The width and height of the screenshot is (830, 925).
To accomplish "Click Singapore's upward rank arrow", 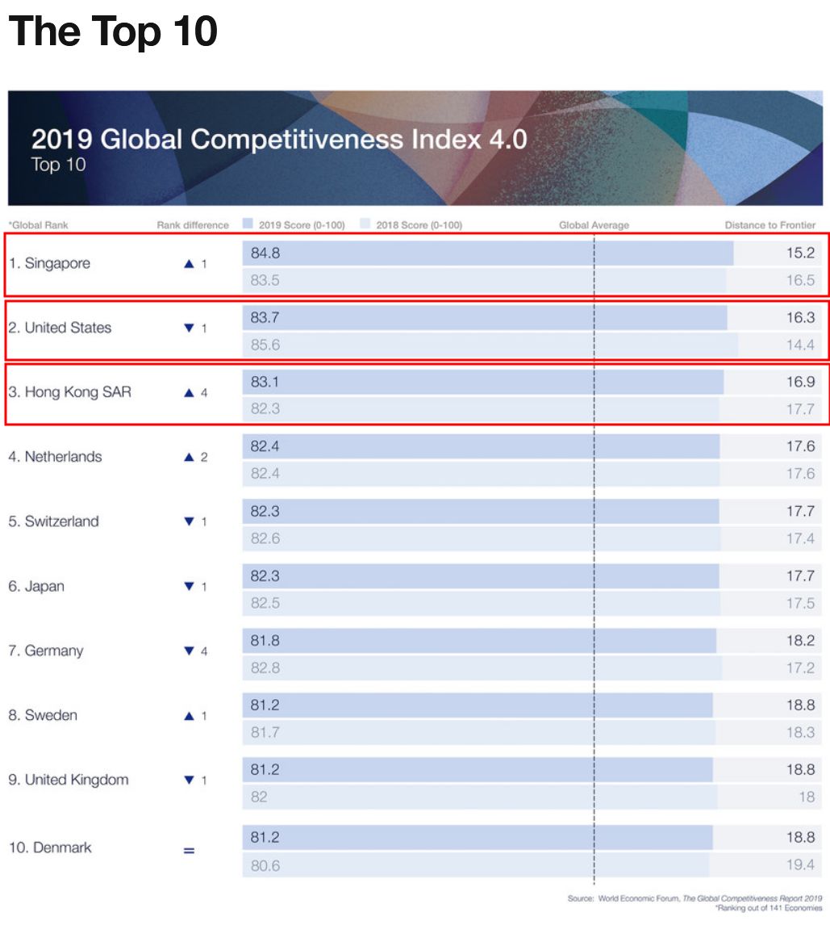I will (x=189, y=264).
